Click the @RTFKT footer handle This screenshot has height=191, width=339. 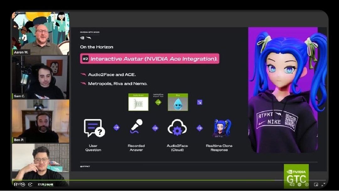click(x=85, y=166)
